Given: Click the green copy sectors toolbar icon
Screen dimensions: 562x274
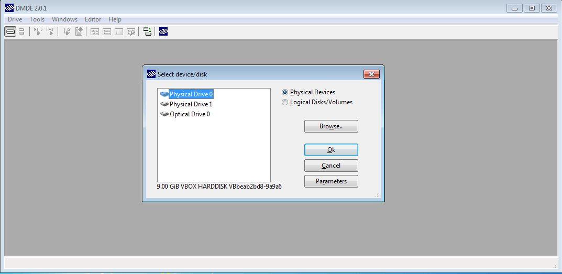Looking at the screenshot, I should [147, 31].
